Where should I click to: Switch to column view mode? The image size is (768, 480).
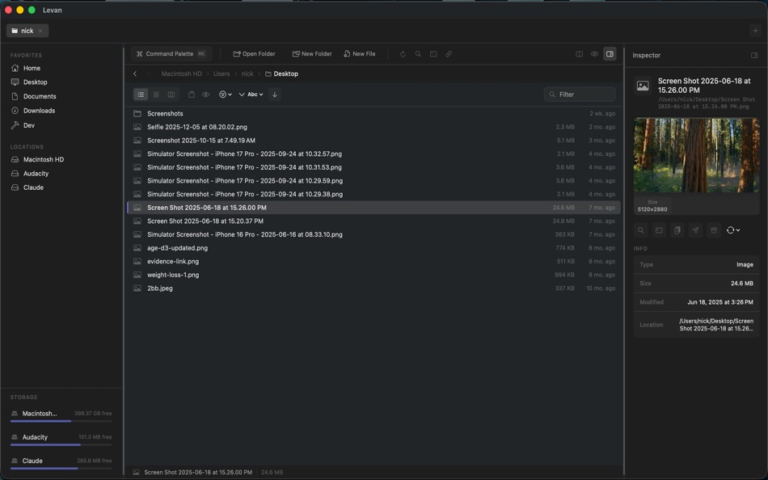[171, 95]
